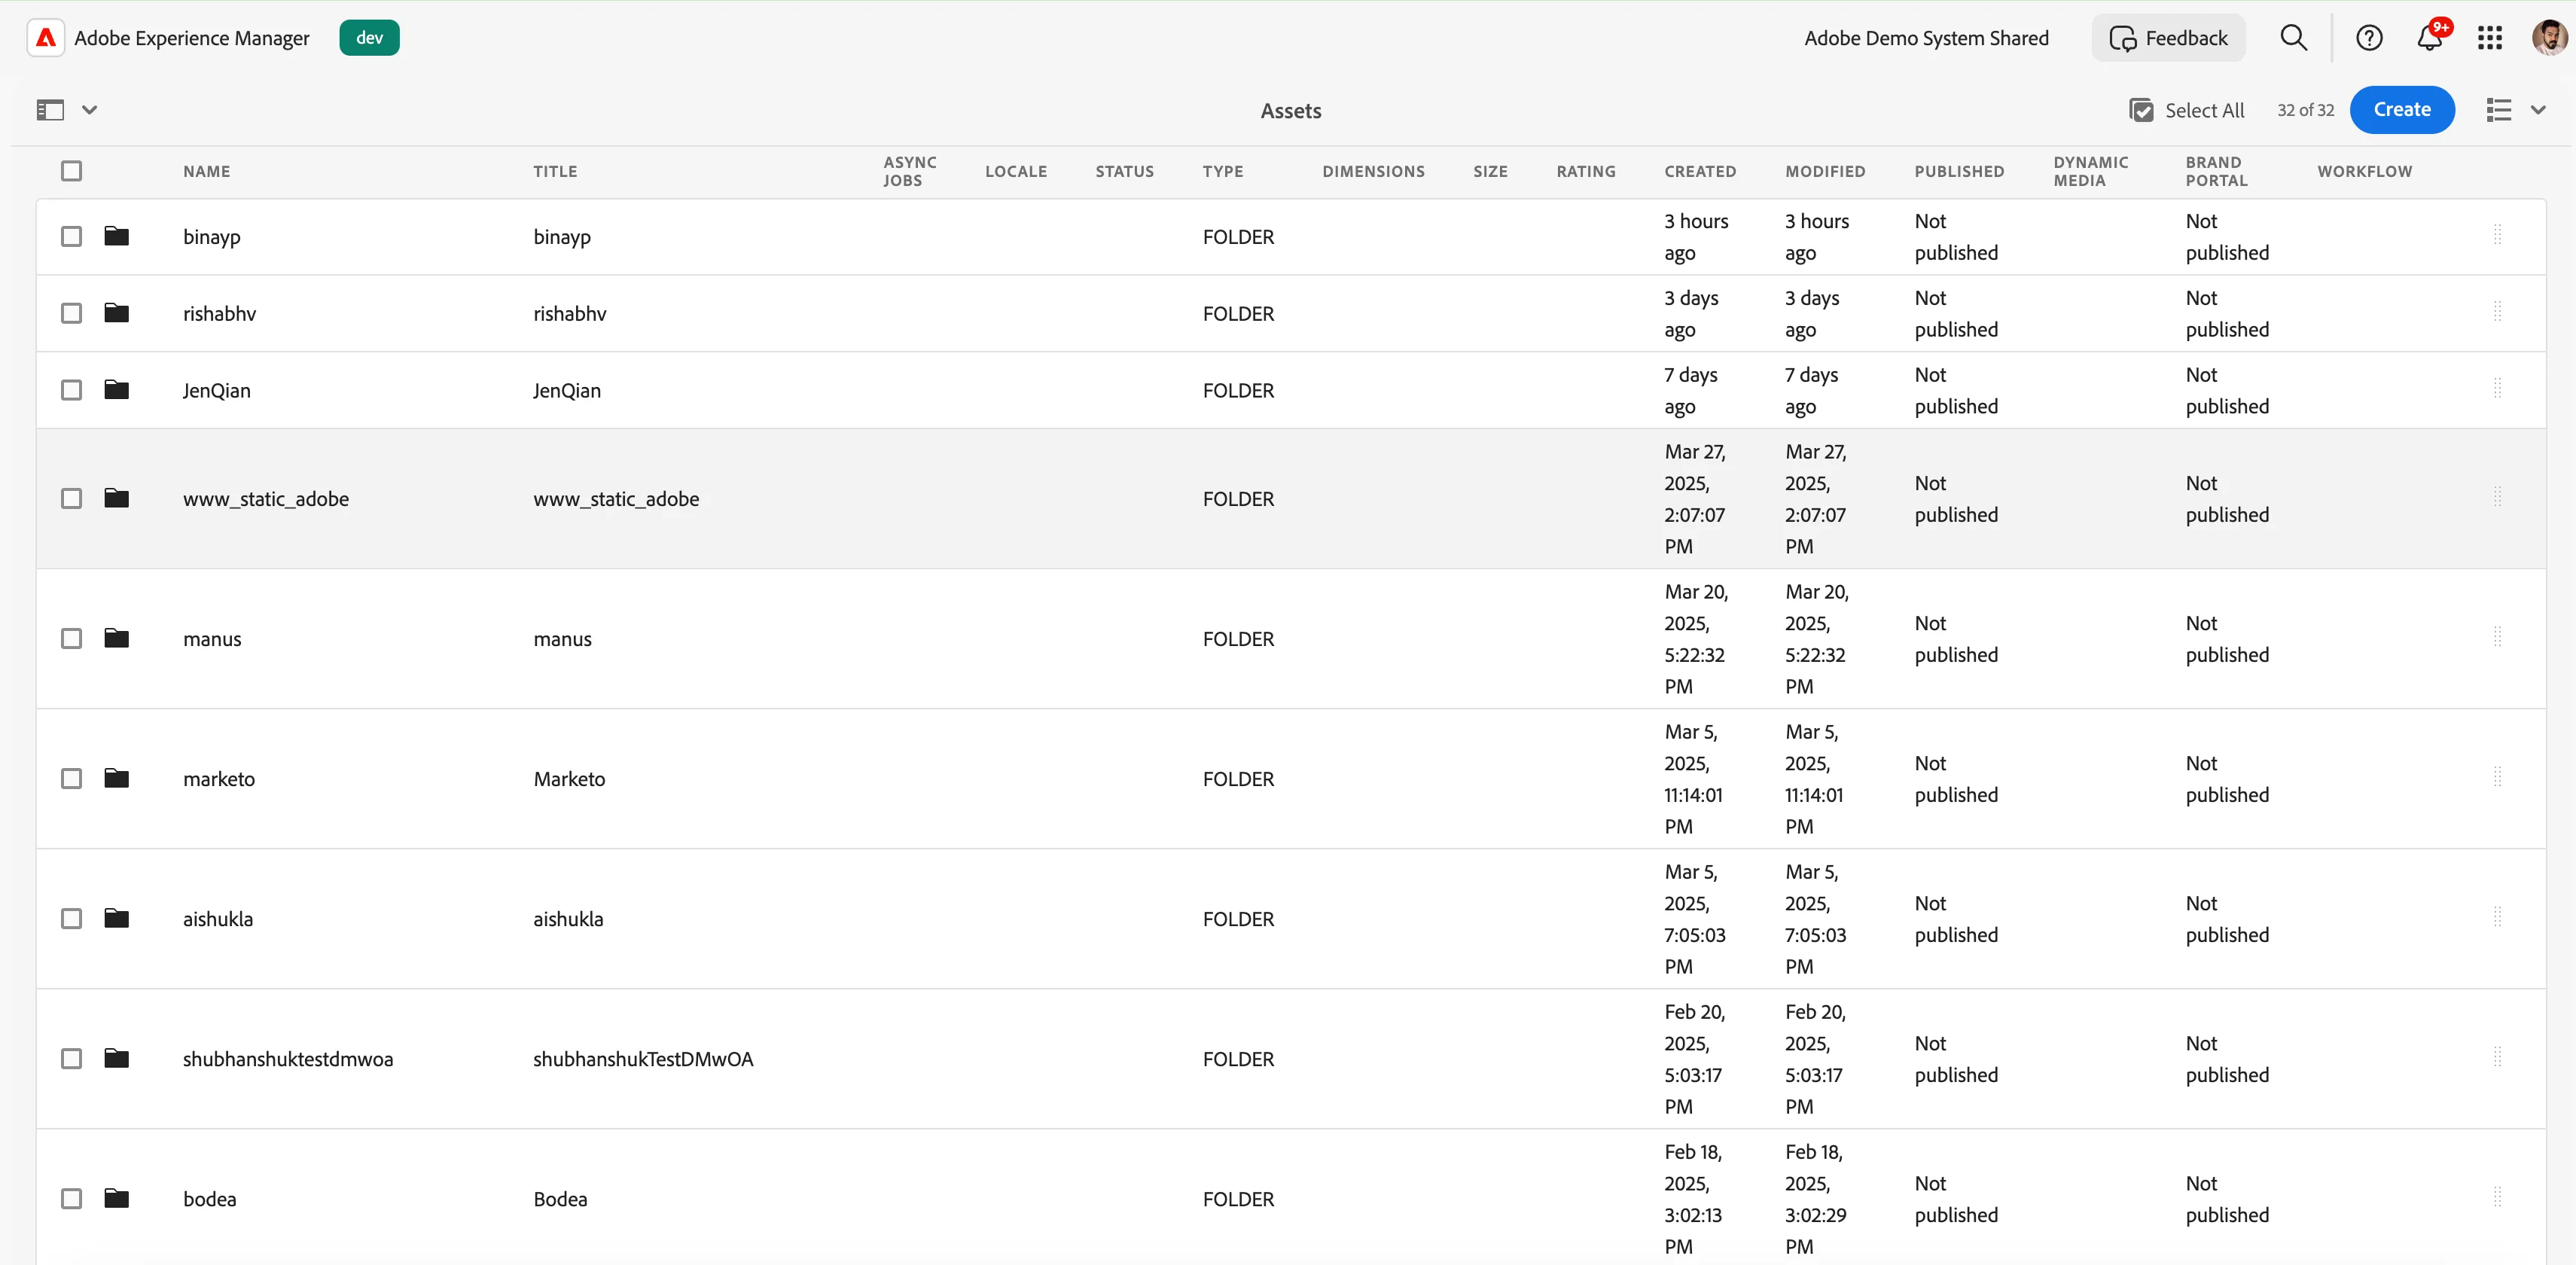
Task: Open the search magnifier icon
Action: pos(2293,38)
